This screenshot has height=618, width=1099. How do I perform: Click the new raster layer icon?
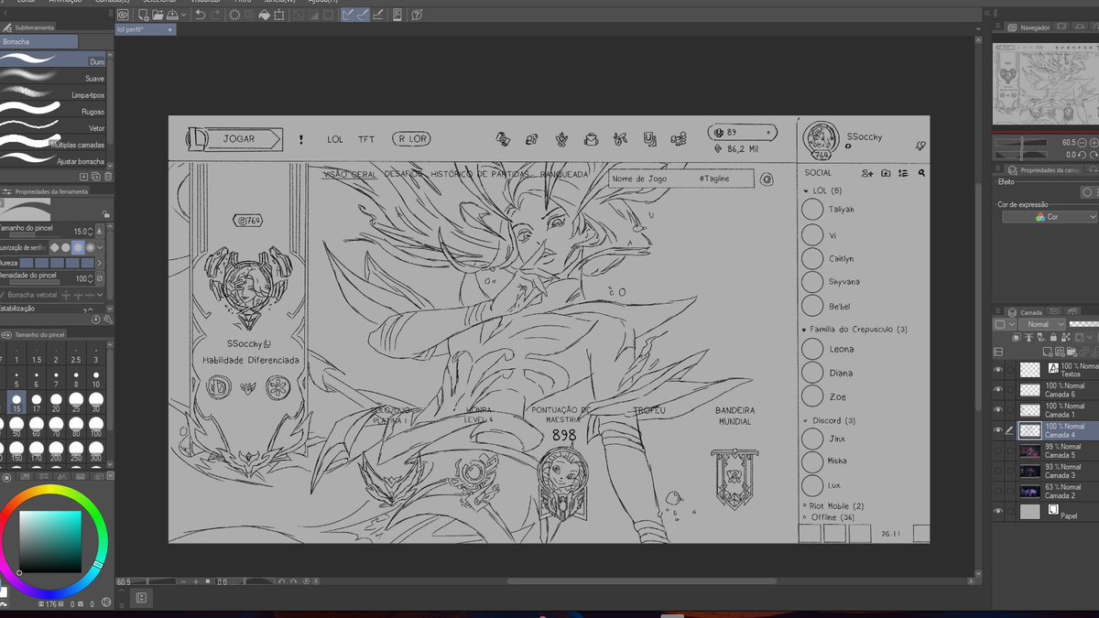coord(1047,351)
